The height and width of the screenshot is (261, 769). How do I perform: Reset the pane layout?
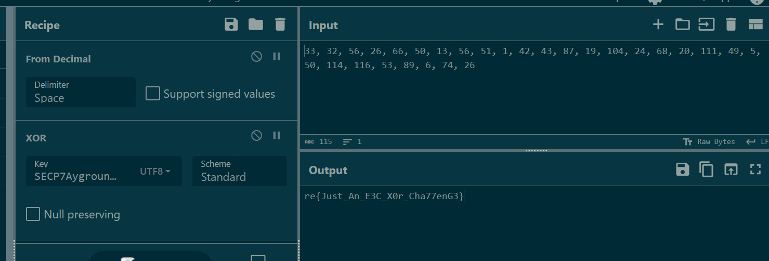click(x=755, y=24)
